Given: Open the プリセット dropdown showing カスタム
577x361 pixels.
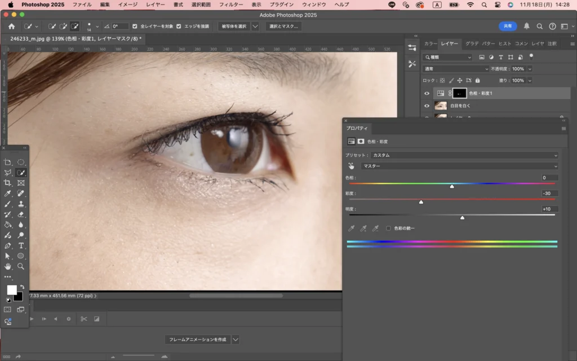Looking at the screenshot, I should 464,155.
